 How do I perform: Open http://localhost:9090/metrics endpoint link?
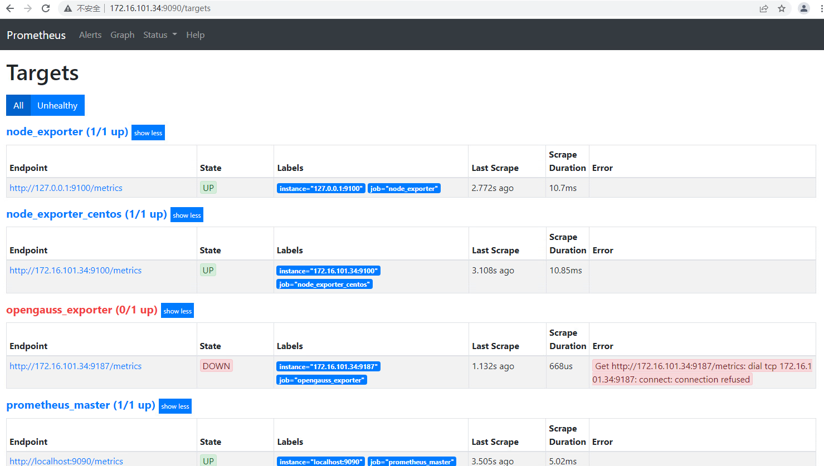coord(66,461)
